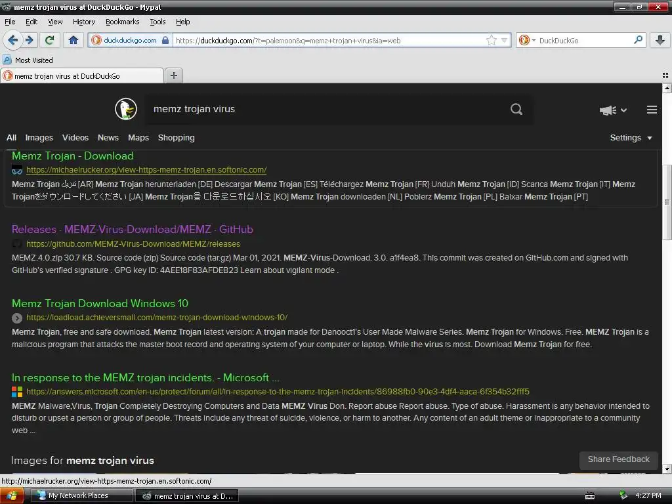Open the Bookmarks menu
The width and height of the screenshot is (672, 504).
(x=122, y=22)
